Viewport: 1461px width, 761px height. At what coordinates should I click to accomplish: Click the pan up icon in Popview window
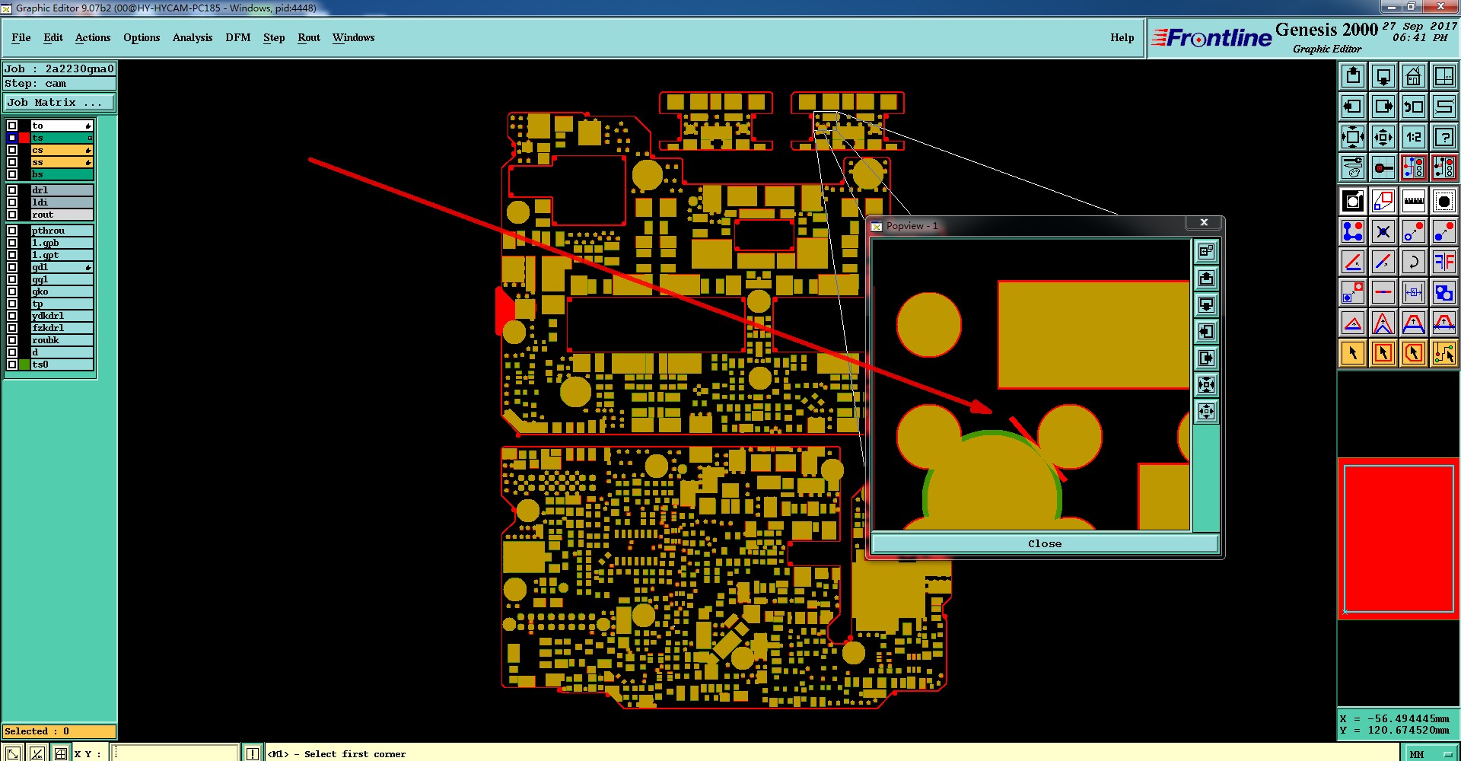coord(1206,279)
